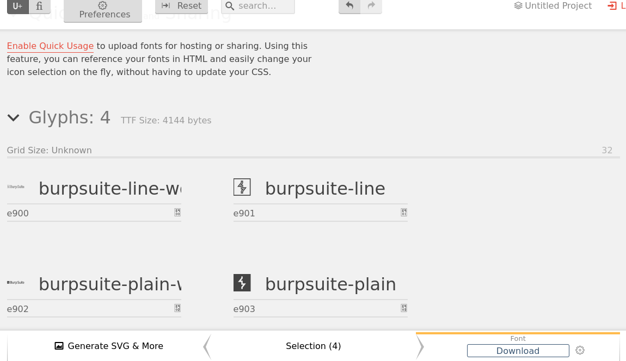Screen dimensions: 626x361
Task: Click the character icon beside e902
Action: click(177, 308)
